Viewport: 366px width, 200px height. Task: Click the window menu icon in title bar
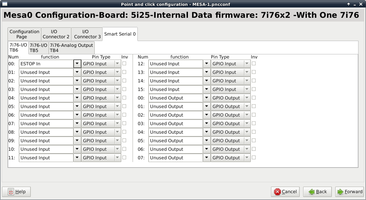click(3, 4)
